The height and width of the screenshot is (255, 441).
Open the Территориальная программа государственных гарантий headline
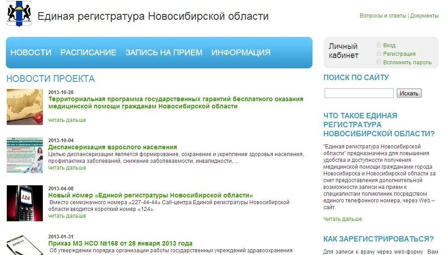(x=176, y=103)
